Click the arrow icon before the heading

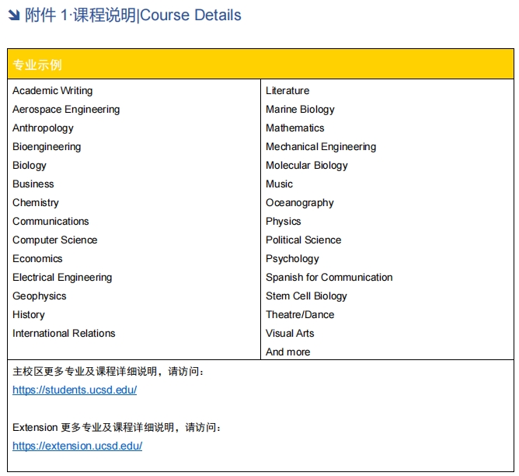pos(13,16)
